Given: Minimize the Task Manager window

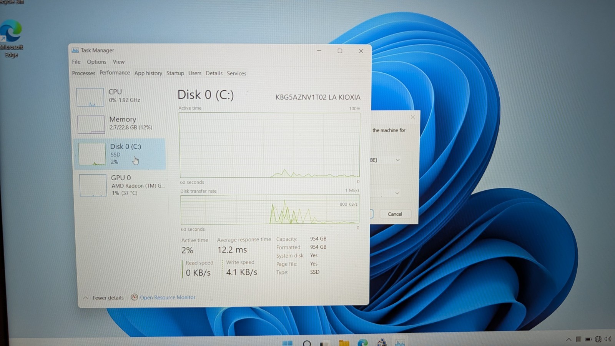Looking at the screenshot, I should point(319,50).
